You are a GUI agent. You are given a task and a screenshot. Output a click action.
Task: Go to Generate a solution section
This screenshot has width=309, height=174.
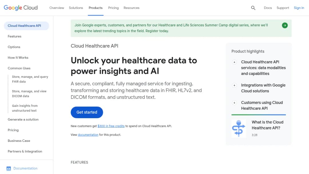pos(23,119)
